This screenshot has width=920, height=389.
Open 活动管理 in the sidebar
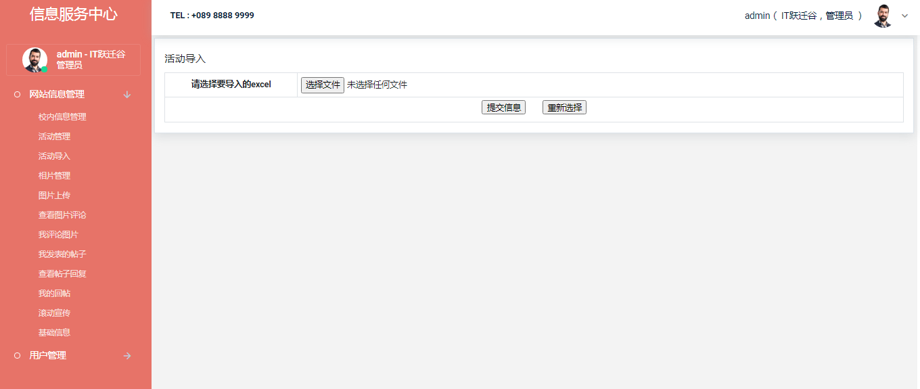click(54, 136)
